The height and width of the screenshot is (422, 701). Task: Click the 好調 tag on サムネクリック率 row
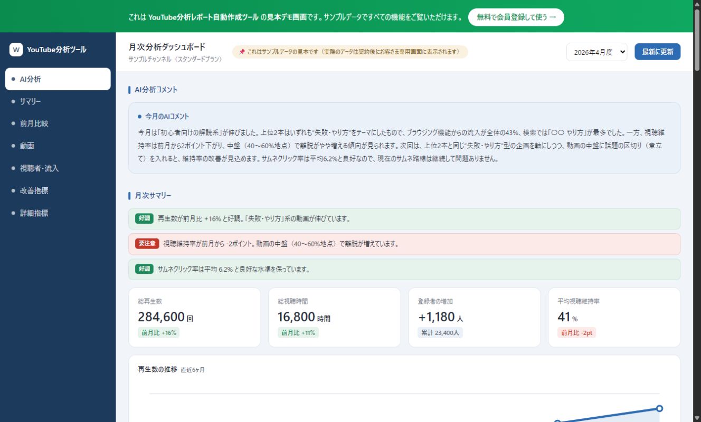click(144, 269)
